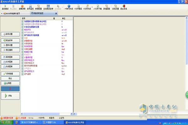The height and width of the screenshot is (125, 188).
Task: Click the 附加采样 button
Action: (10, 40)
